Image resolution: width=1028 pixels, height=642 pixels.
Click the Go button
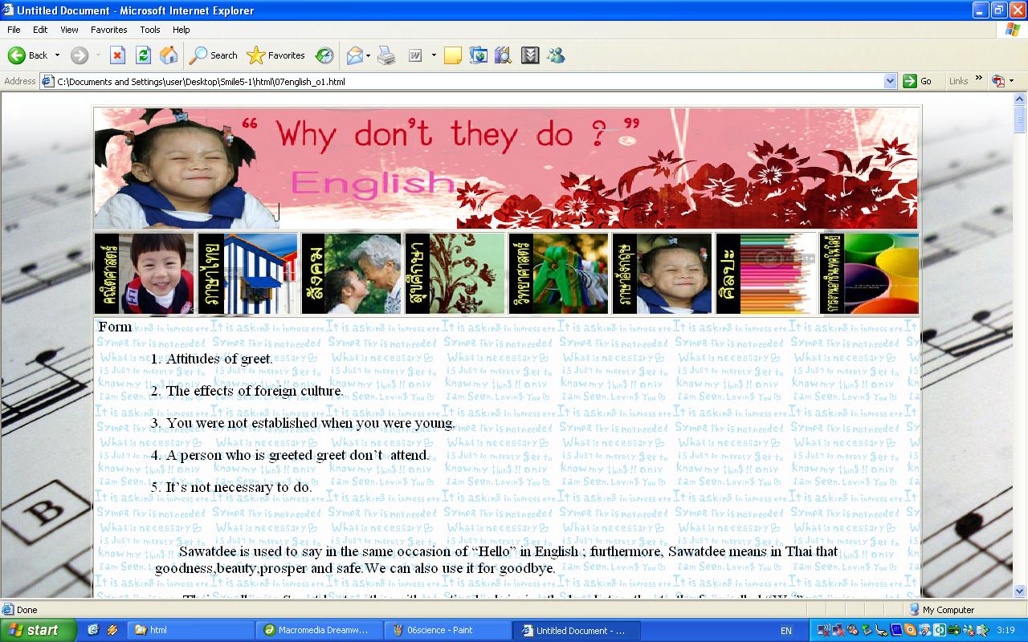coord(918,81)
